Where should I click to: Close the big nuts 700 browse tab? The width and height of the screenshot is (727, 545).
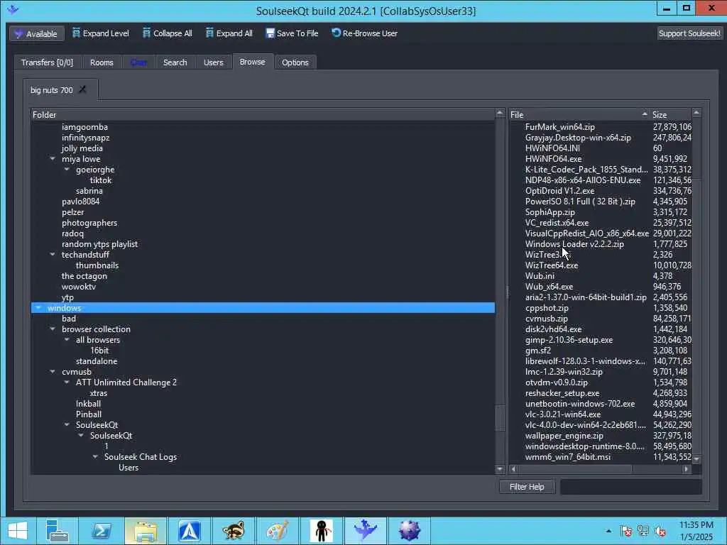coord(82,89)
